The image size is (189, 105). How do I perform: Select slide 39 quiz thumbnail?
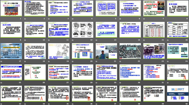154,94
